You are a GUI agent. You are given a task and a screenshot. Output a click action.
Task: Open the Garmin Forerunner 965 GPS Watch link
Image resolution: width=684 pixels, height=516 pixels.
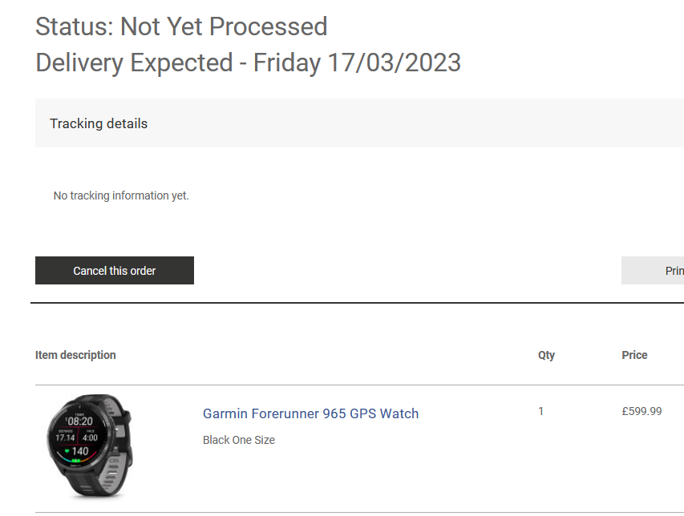310,413
